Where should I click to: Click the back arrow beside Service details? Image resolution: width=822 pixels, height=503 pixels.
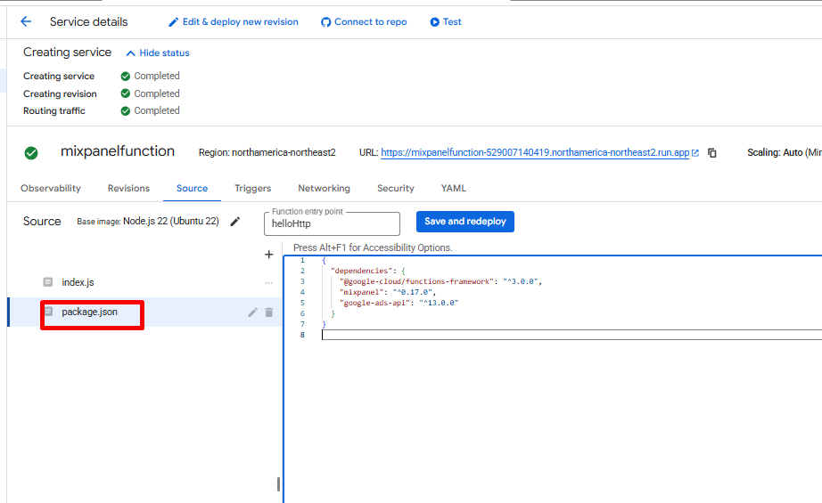(x=26, y=21)
